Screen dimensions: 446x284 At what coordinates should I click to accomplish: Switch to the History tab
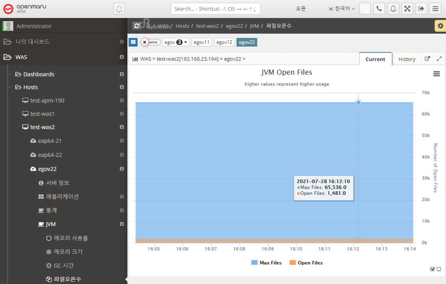click(407, 59)
